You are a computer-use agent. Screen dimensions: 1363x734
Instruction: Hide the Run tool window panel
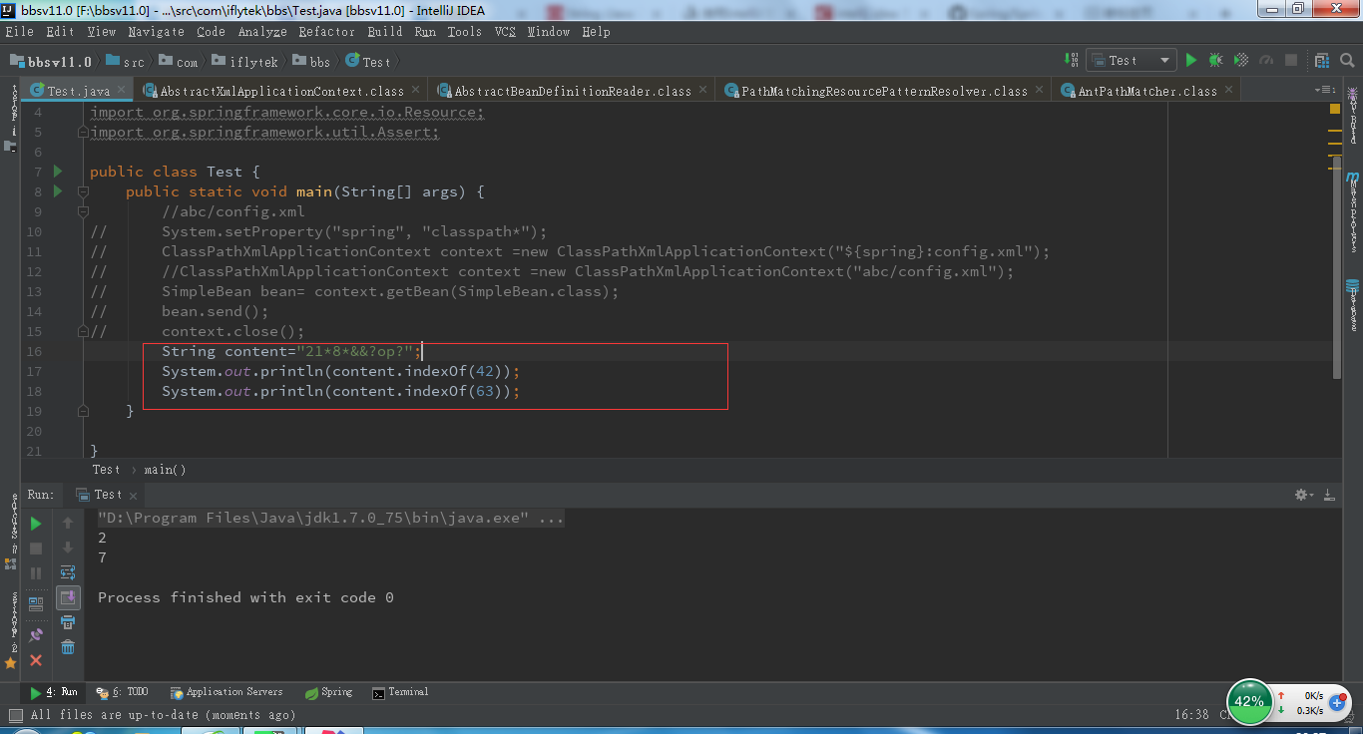[1328, 495]
